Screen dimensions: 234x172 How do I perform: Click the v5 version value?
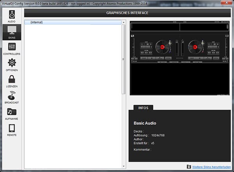point(152,143)
